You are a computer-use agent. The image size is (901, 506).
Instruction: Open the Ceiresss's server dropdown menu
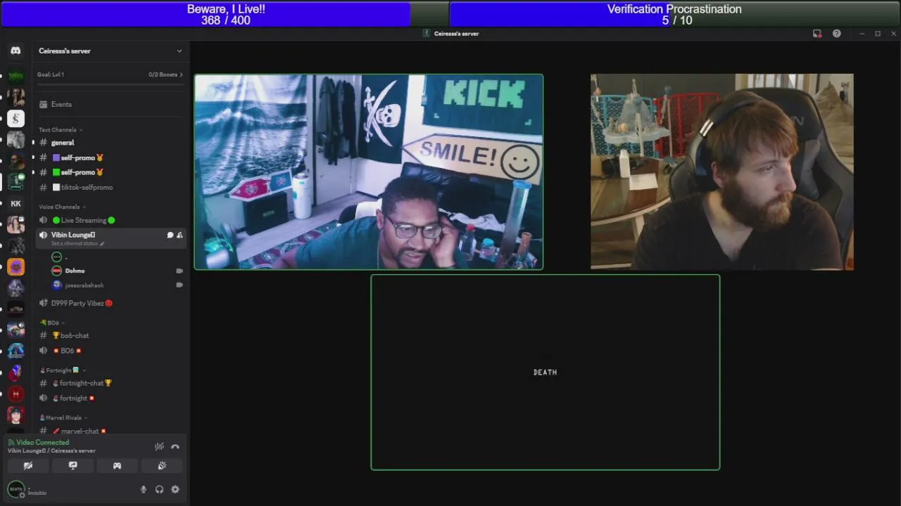tap(110, 51)
